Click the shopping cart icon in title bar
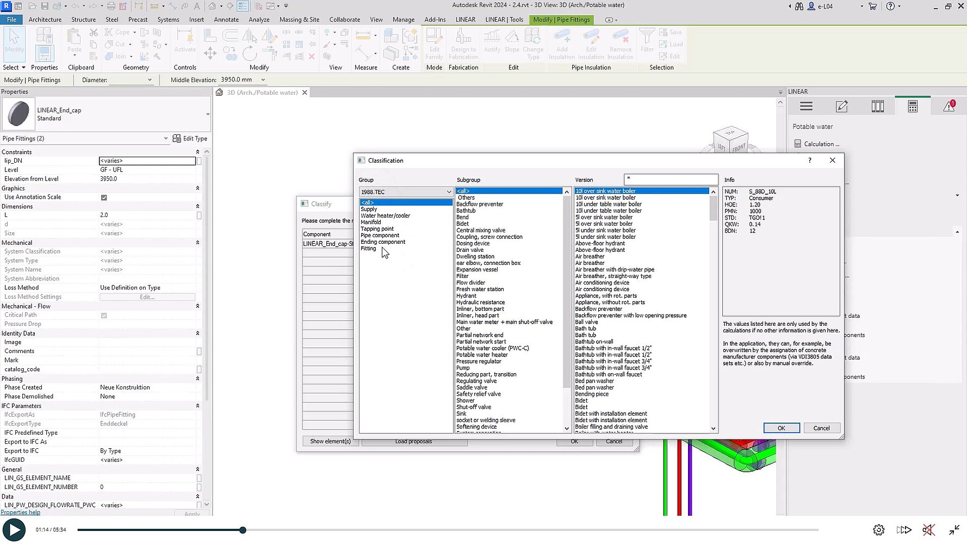The width and height of the screenshot is (967, 544). [872, 6]
